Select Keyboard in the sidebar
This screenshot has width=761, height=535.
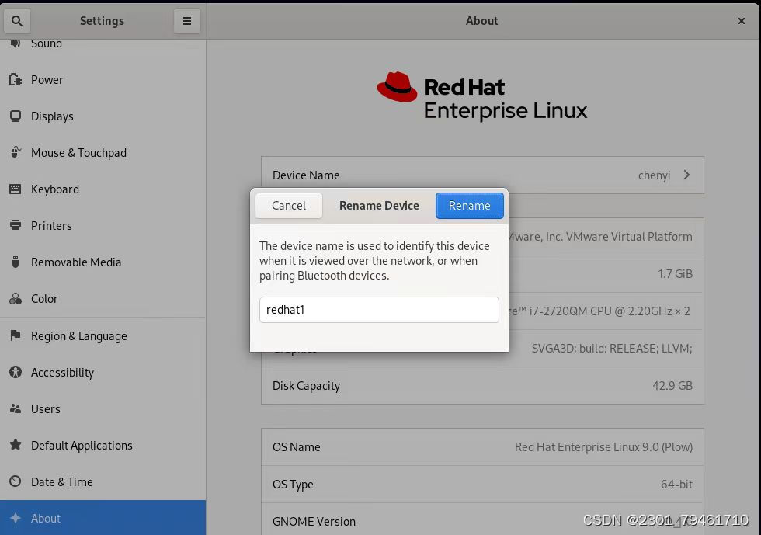click(x=103, y=189)
